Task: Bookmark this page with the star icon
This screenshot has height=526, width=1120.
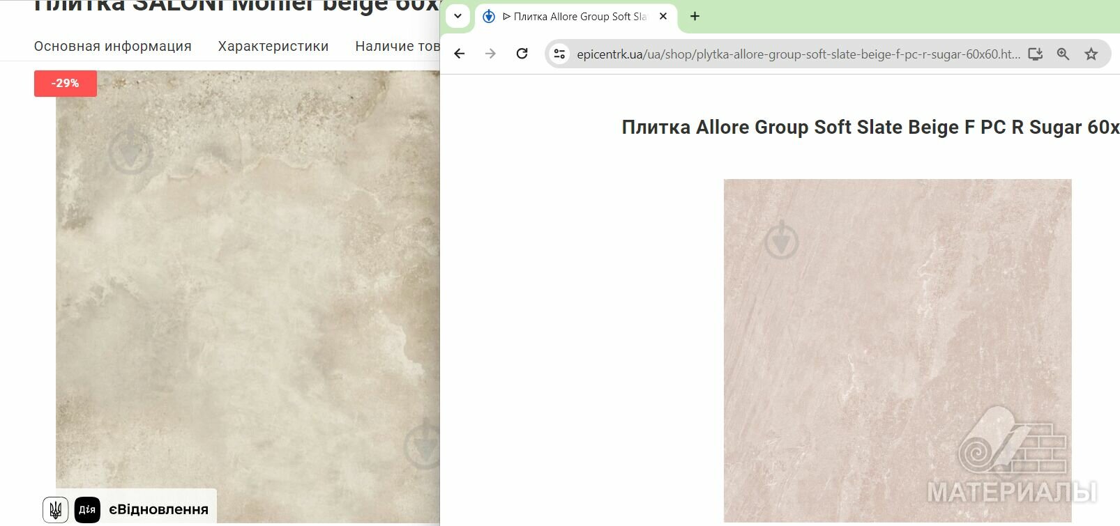Action: coord(1091,54)
